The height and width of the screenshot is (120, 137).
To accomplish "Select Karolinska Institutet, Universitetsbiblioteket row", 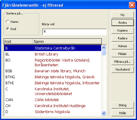I will point(53,91).
